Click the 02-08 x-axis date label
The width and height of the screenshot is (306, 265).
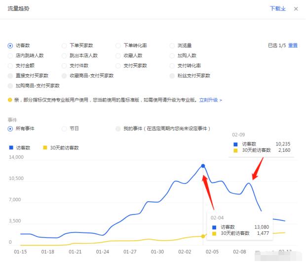(239, 252)
